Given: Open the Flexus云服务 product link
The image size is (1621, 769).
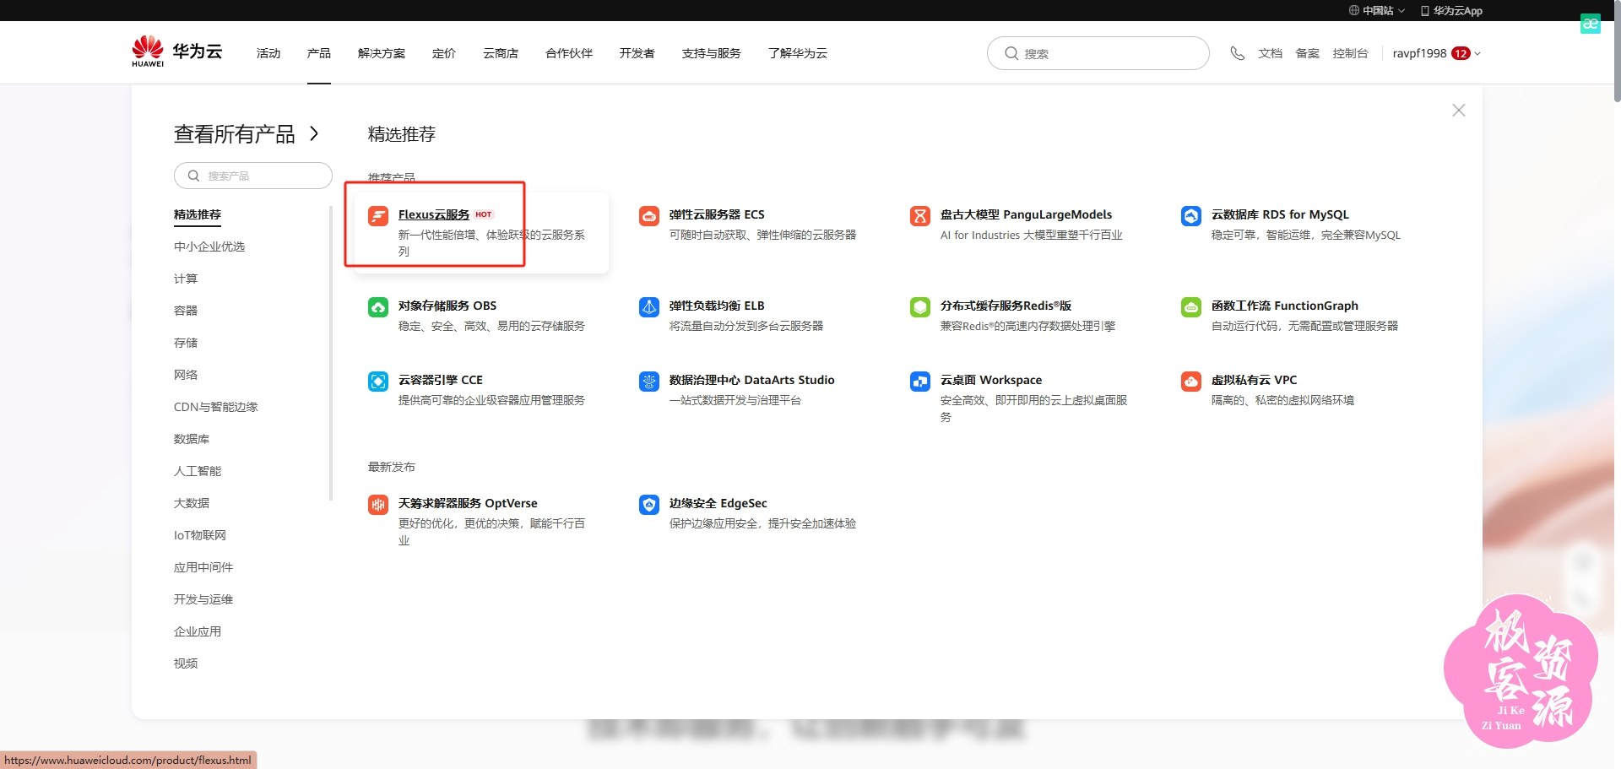Looking at the screenshot, I should click(x=434, y=214).
